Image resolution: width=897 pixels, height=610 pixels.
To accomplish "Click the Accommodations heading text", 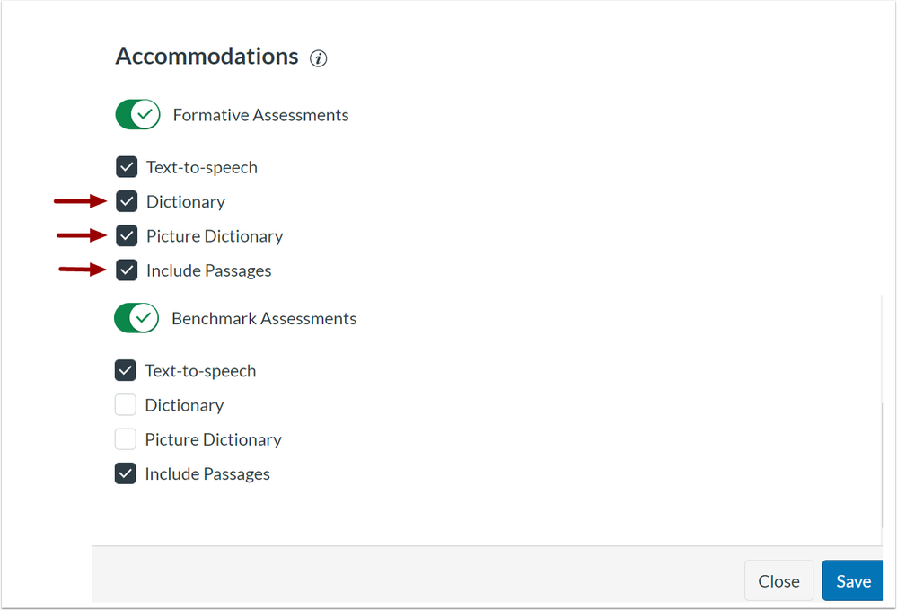I will coord(207,56).
